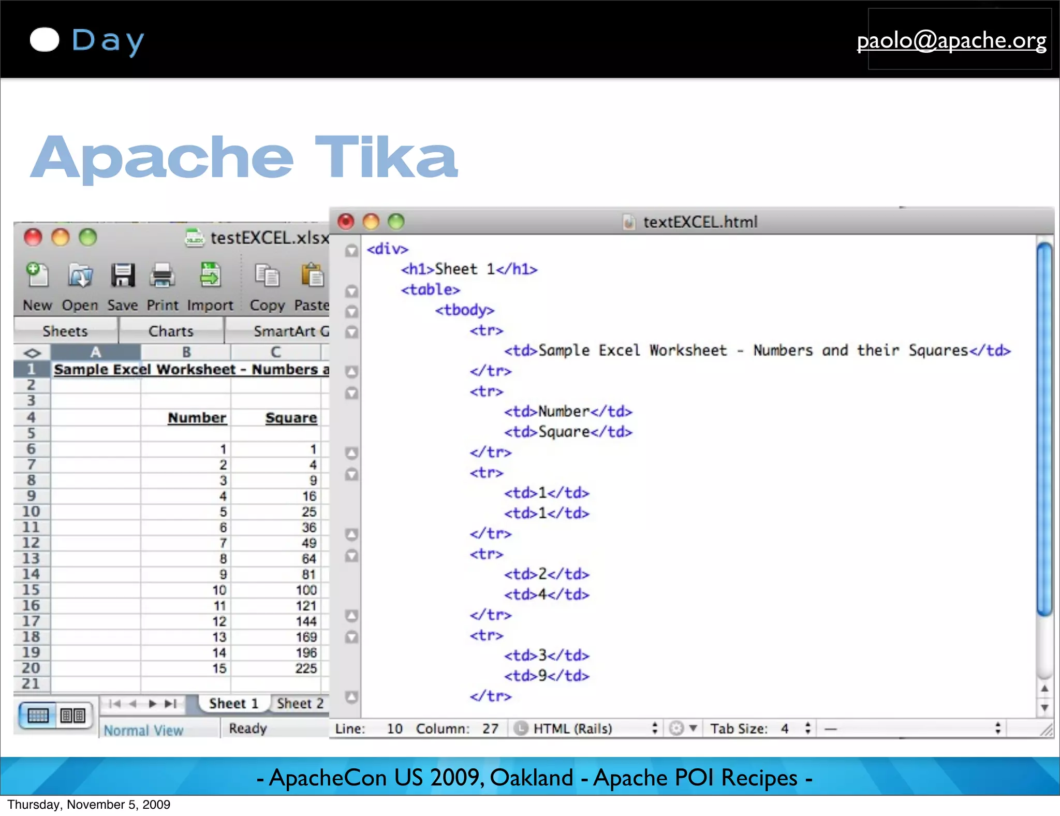This screenshot has width=1060, height=816.
Task: Click the <td>Square</td> code line
Action: (568, 432)
